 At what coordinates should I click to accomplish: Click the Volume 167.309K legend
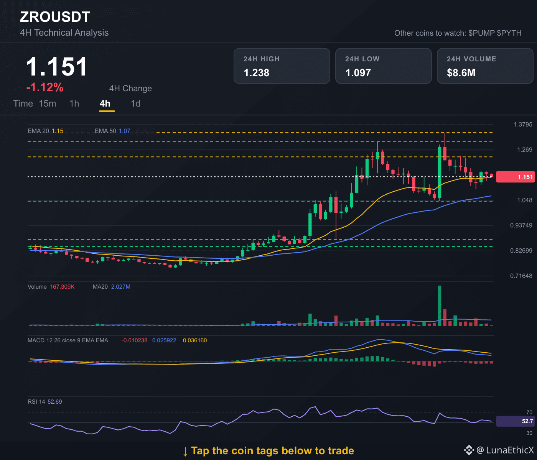coord(51,287)
